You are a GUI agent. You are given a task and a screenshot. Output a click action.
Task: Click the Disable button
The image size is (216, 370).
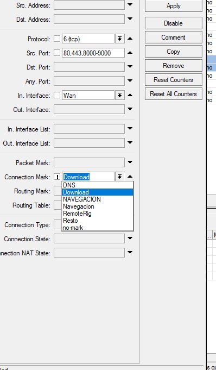pyautogui.click(x=173, y=23)
